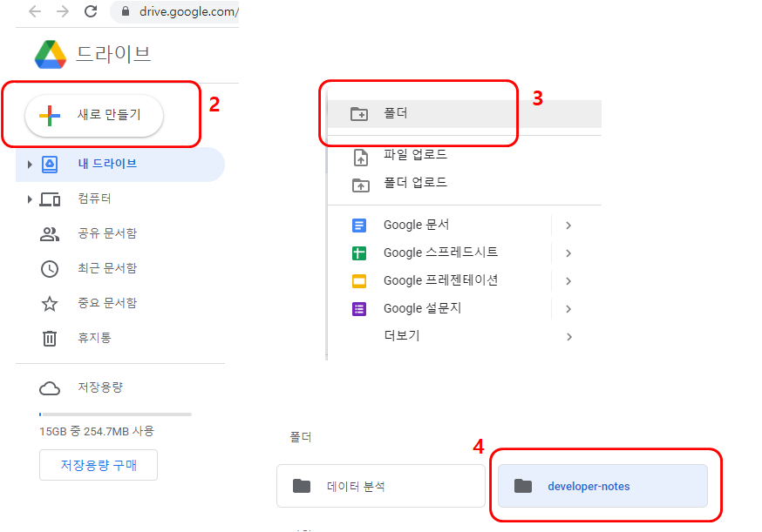Screen dimensions: 762x532
Task: Click the 내 드라이브 drive icon
Action: [50, 165]
